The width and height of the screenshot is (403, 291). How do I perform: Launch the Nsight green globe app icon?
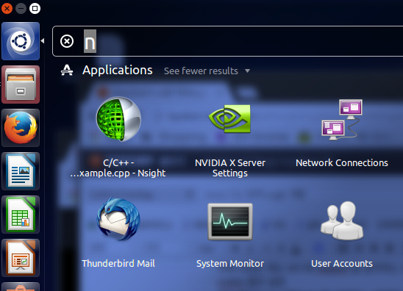pyautogui.click(x=118, y=119)
